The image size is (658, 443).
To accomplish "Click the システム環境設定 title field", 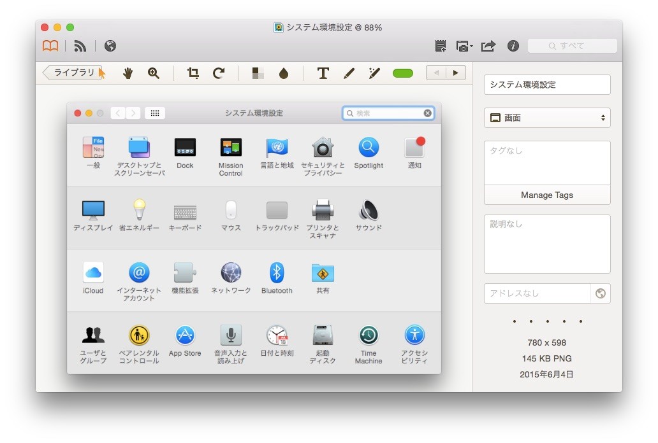I will coord(547,85).
